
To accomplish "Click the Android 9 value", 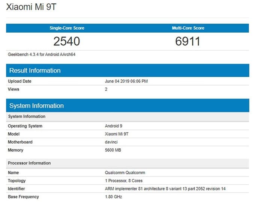I will pos(114,126).
